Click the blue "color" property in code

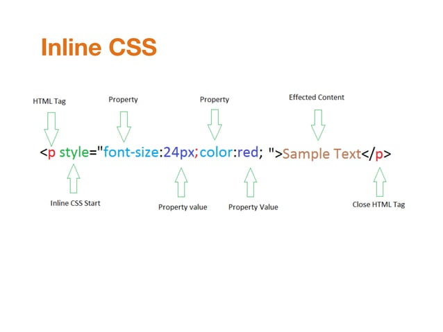(216, 152)
